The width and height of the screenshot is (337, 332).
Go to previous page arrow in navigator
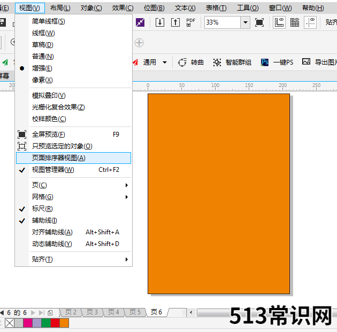[x=2, y=312]
